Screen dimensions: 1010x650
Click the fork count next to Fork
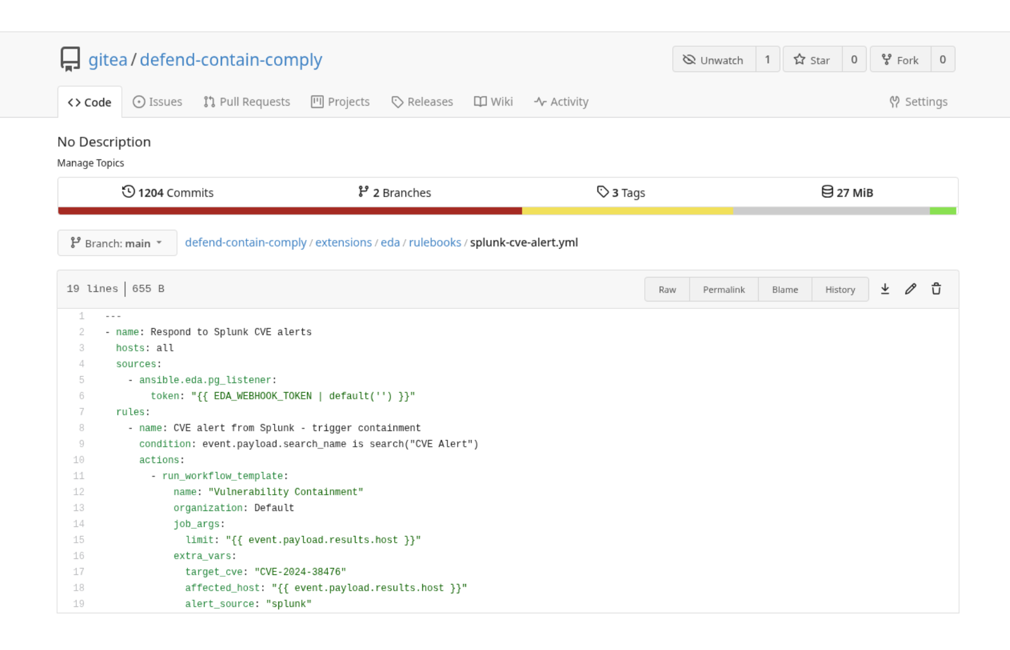point(943,59)
